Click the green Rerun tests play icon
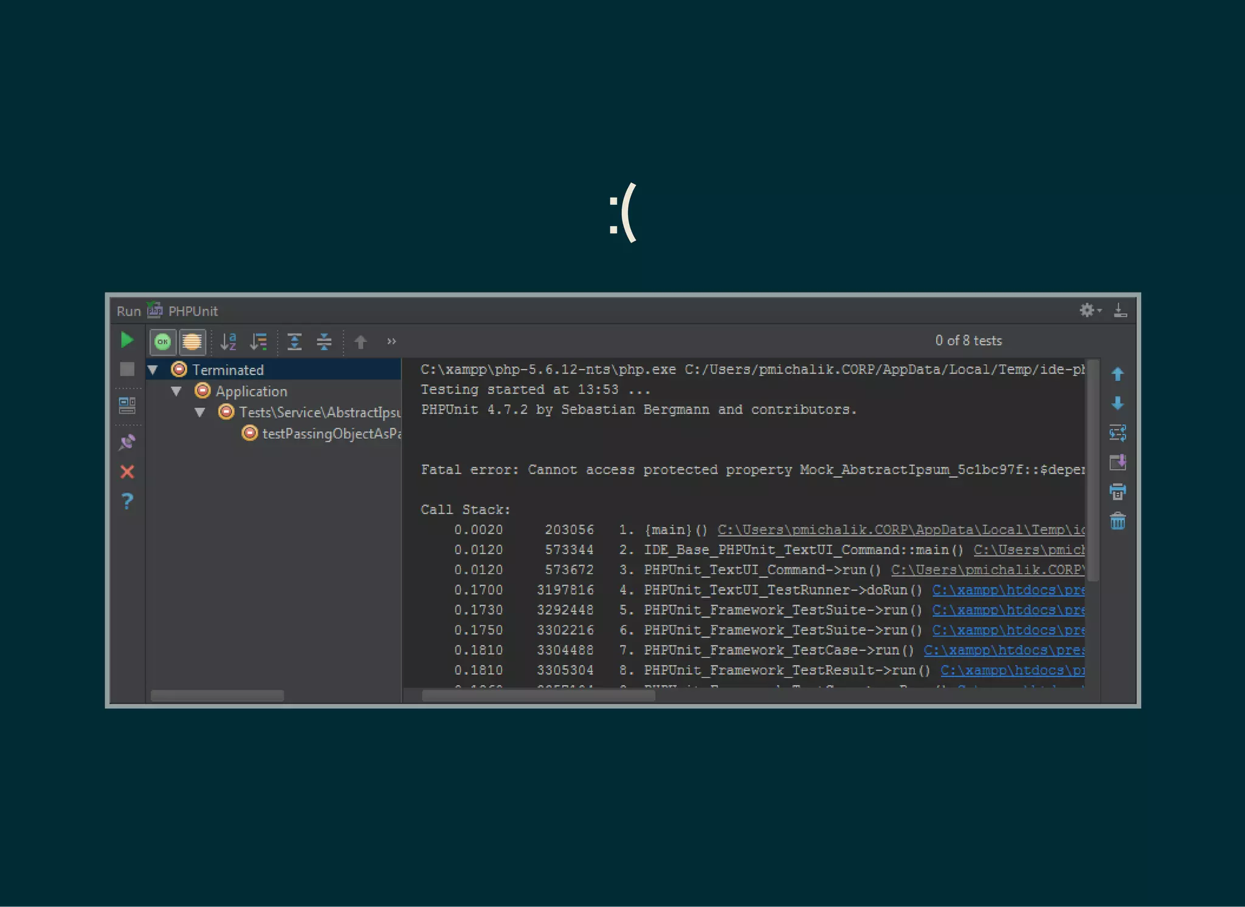 pyautogui.click(x=127, y=340)
